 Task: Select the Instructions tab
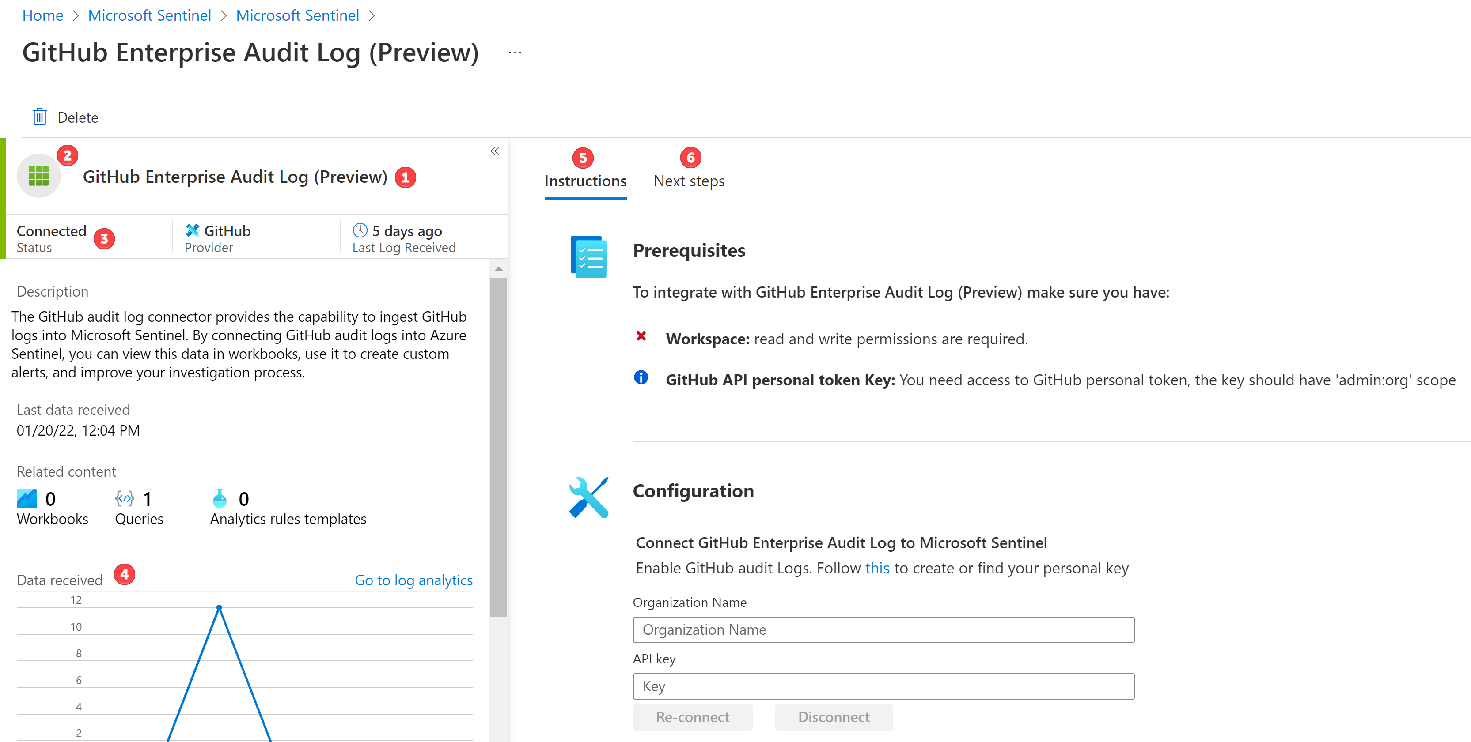pos(586,181)
